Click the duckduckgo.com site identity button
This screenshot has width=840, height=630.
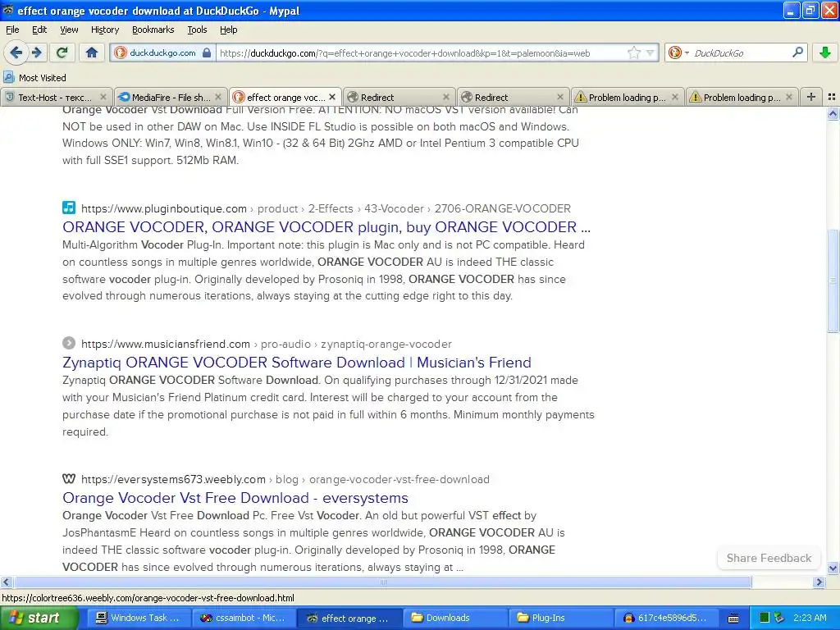(163, 52)
